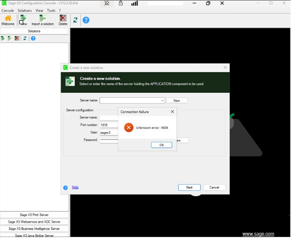
Task: Click small import icon in Solutions panel
Action: 10,38
